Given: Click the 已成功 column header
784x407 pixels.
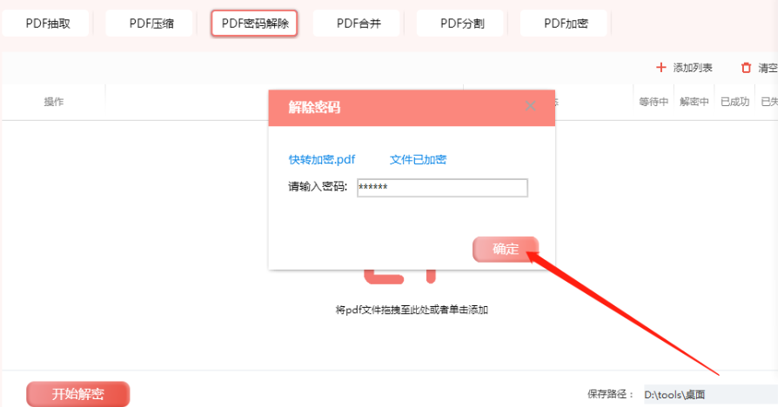Looking at the screenshot, I should pyautogui.click(x=734, y=102).
